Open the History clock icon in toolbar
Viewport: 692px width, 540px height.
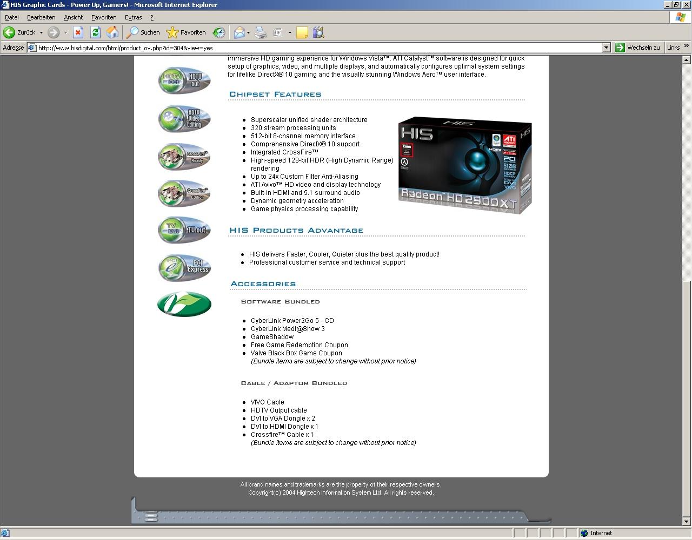[218, 32]
